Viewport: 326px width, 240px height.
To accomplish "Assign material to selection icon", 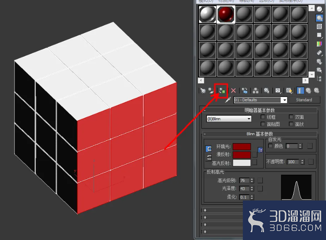I will (x=222, y=91).
